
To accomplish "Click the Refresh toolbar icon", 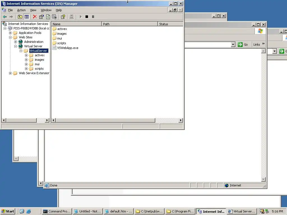I will 48,17.
